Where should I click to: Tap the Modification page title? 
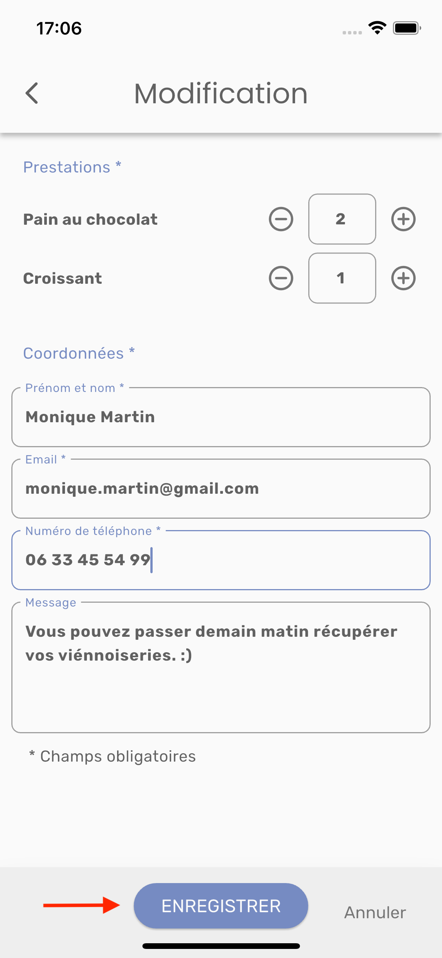(x=221, y=93)
